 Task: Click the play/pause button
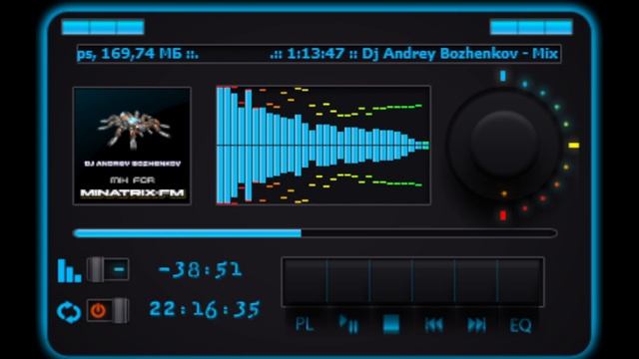[x=348, y=324]
